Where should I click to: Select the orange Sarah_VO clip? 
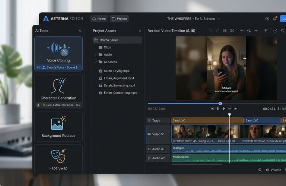[x=207, y=120]
